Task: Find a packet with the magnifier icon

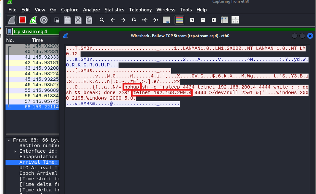Action: click(102, 20)
